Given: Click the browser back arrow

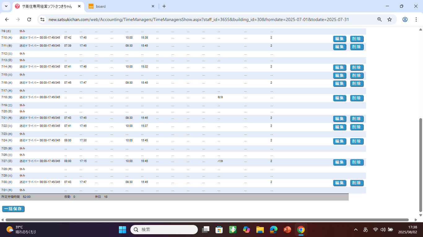Looking at the screenshot, I should (7, 19).
